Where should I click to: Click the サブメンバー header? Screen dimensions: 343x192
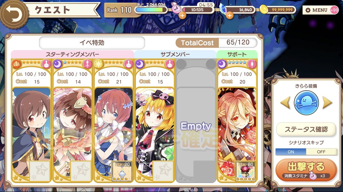[175, 54]
